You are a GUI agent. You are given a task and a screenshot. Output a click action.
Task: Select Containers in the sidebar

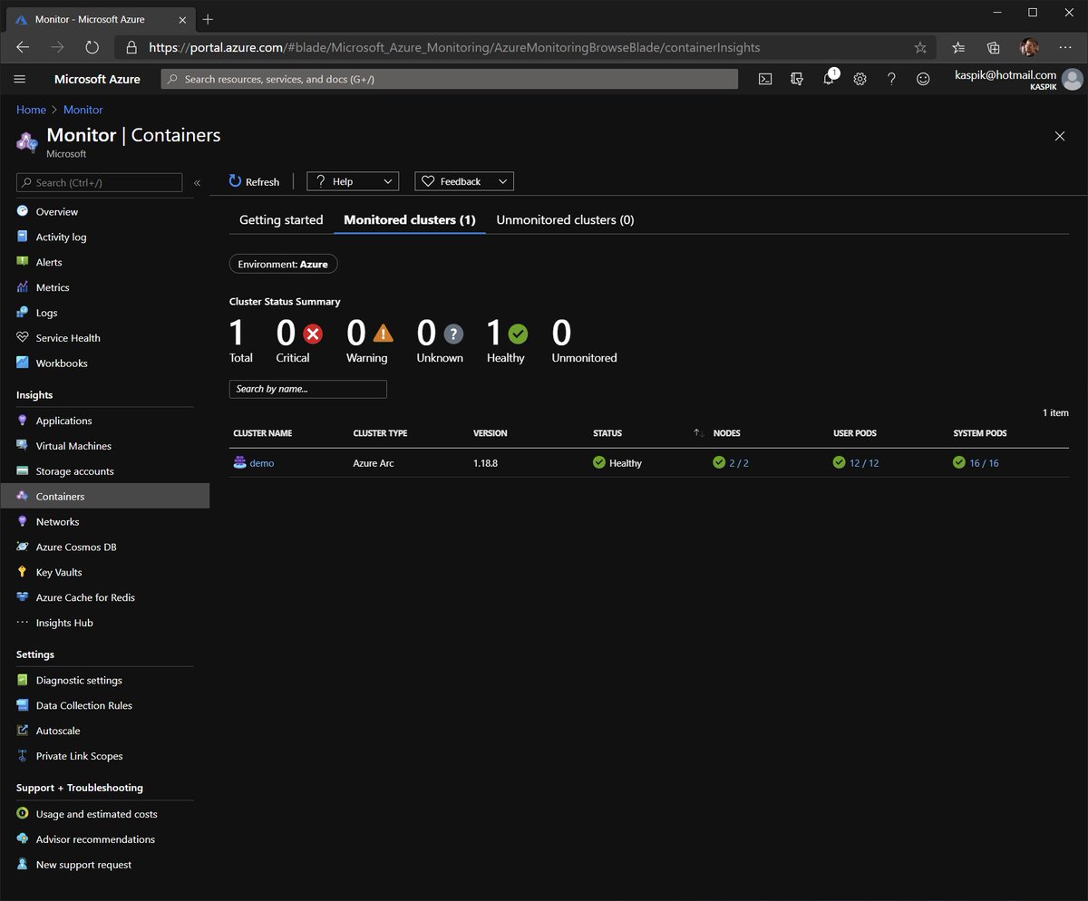tap(104, 496)
